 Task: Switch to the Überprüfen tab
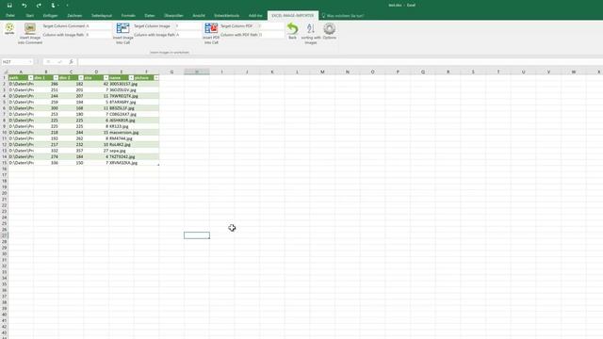[x=173, y=16]
